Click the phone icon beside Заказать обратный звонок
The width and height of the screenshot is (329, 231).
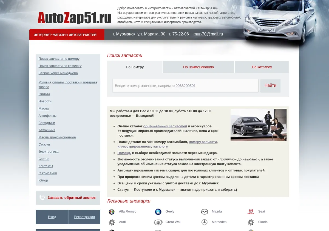(42, 198)
